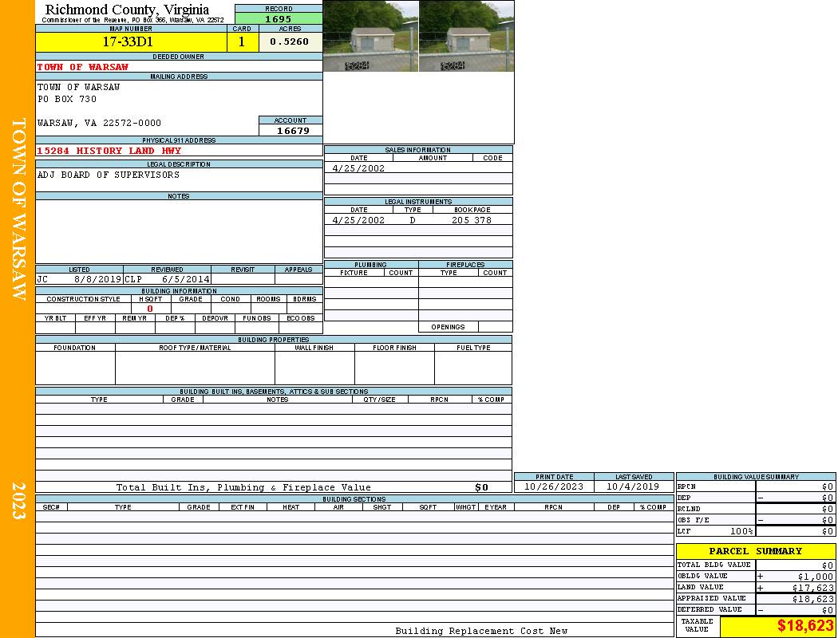This screenshot has width=838, height=638.
Task: Click the book/page value 205 378
Action: tap(472, 220)
